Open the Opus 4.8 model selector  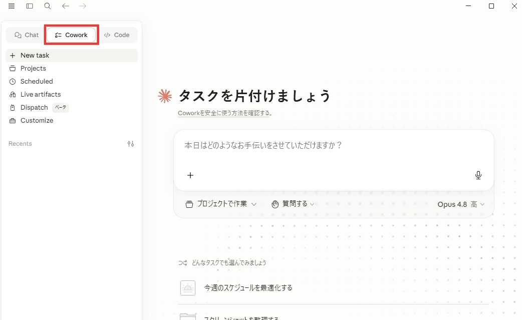coord(461,204)
